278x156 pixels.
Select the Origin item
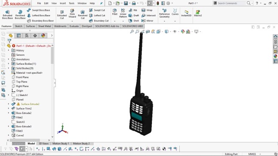[x=17, y=91]
